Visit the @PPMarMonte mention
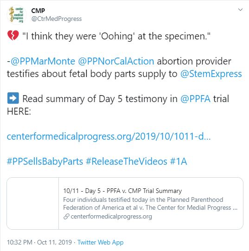Screen dimensions: 249x251 [x=43, y=61]
